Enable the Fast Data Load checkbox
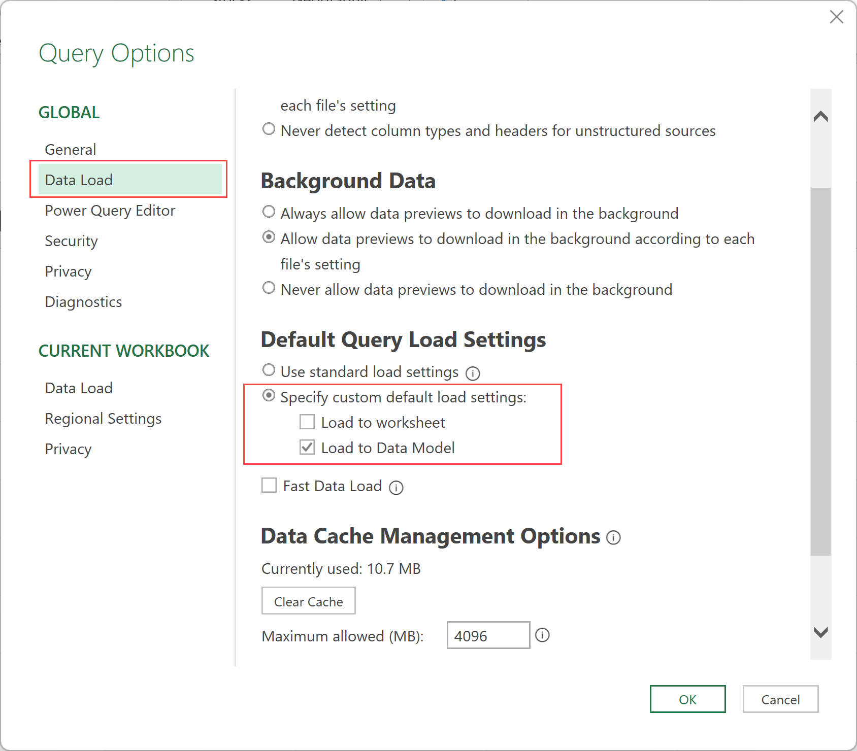 click(269, 486)
